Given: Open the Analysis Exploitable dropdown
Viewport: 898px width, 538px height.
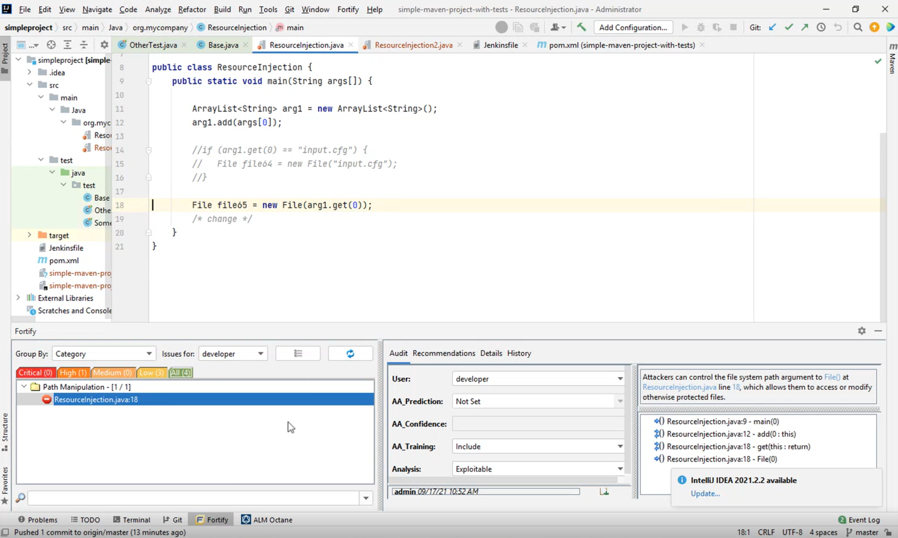Looking at the screenshot, I should point(538,469).
